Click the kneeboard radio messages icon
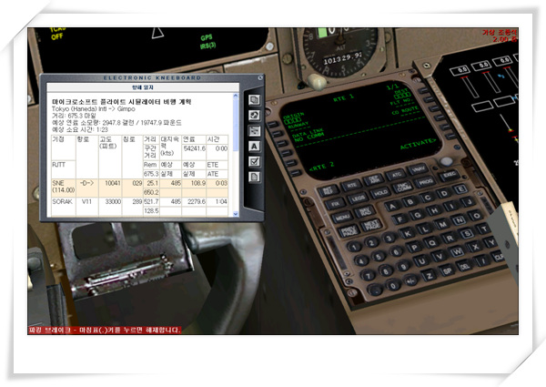Viewport: 546px width, 387px height. click(254, 116)
